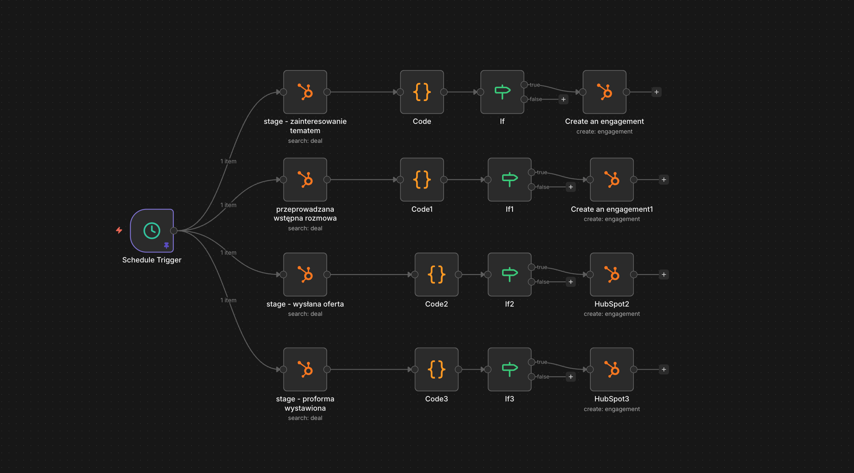Click the If3 node
Image resolution: width=854 pixels, height=473 pixels.
[509, 369]
